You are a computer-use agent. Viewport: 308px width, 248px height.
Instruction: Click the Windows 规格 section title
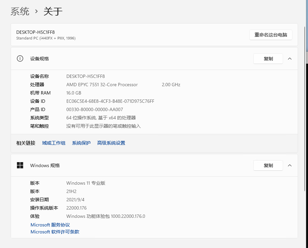tap(45, 165)
